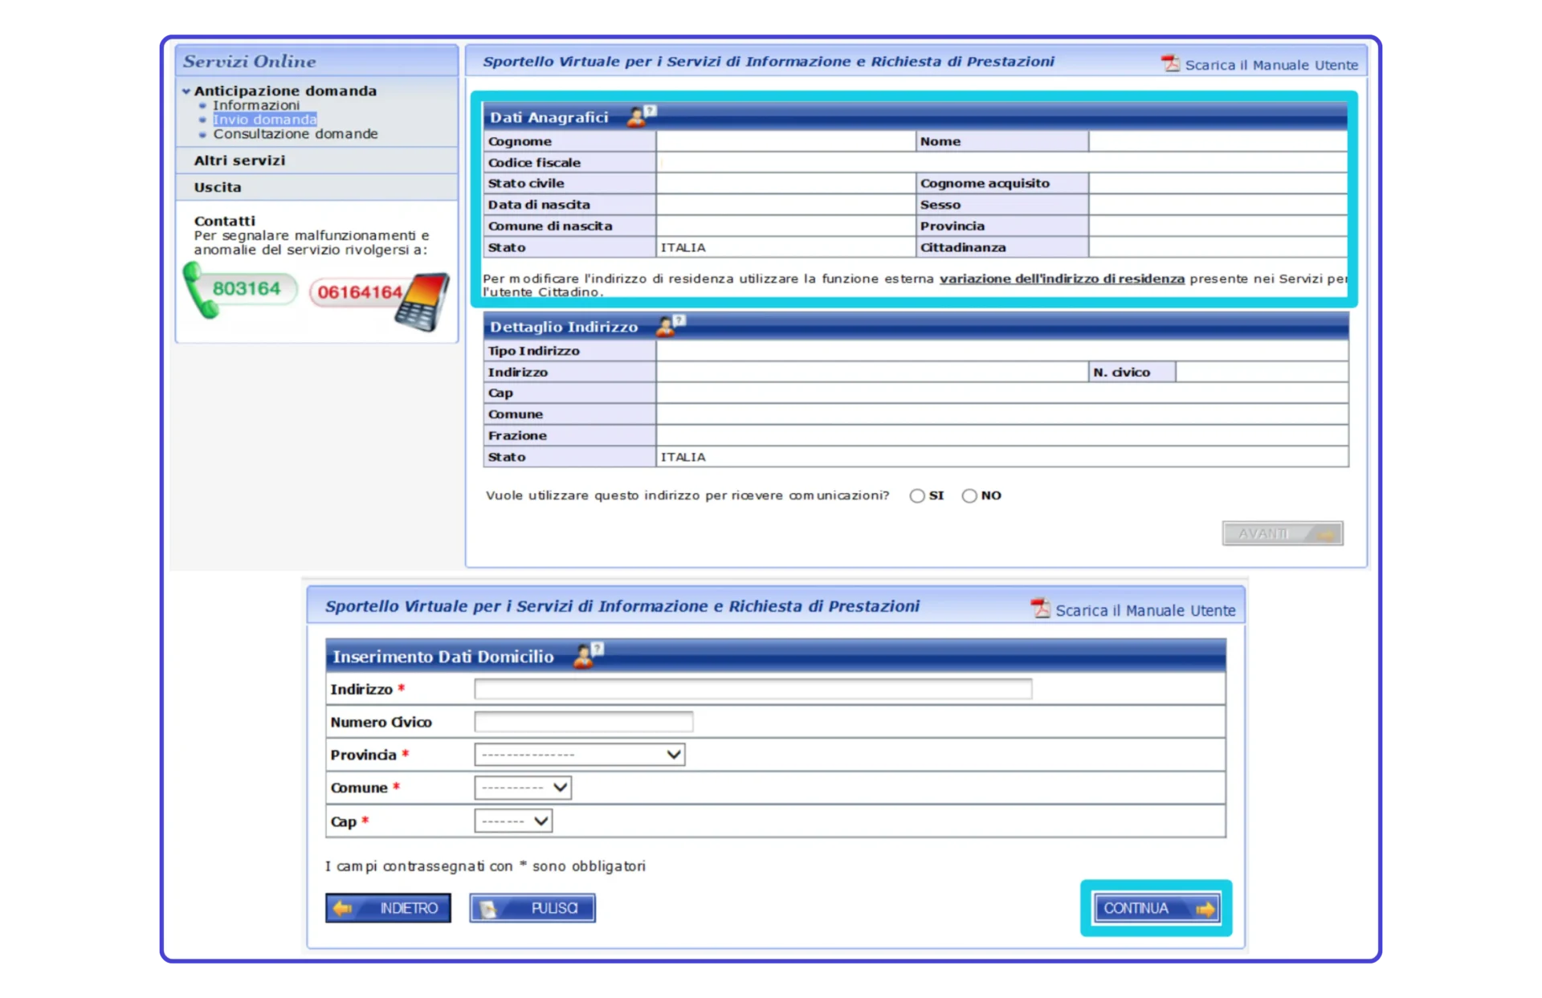This screenshot has width=1542, height=998.
Task: Click the lower Scarica il Manuale Utente link
Action: coord(1145,610)
